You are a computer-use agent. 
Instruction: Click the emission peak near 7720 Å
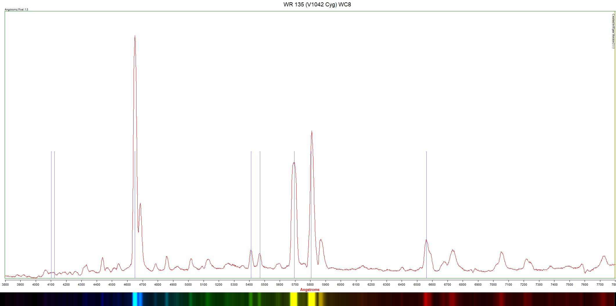coord(604,256)
